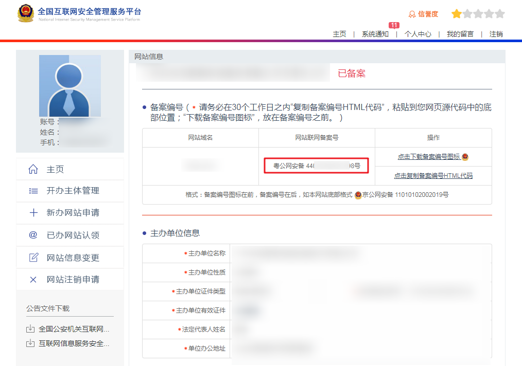Click the house icon beside 主页 in sidebar

click(33, 169)
